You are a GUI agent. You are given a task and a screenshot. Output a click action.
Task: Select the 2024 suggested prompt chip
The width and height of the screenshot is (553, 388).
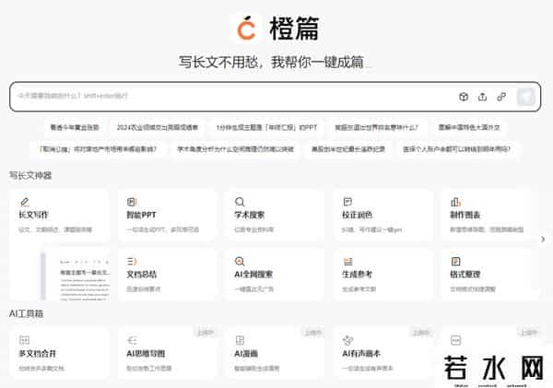pyautogui.click(x=158, y=127)
